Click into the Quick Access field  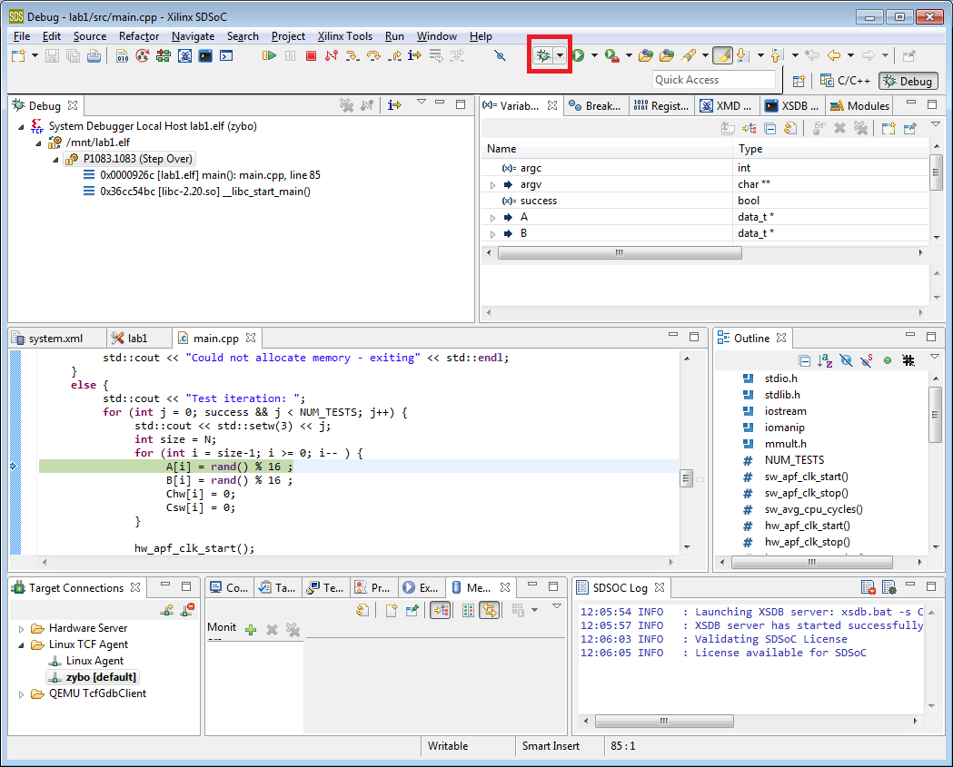click(714, 80)
